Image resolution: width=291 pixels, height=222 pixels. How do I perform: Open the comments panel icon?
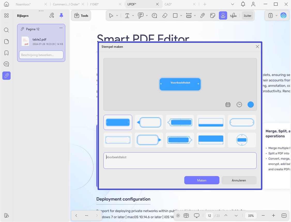[x=6, y=64]
